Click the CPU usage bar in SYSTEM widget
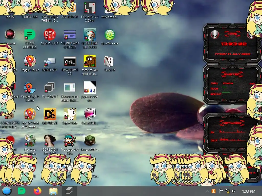Viewport: 262px width, 196px height. pyautogui.click(x=228, y=83)
